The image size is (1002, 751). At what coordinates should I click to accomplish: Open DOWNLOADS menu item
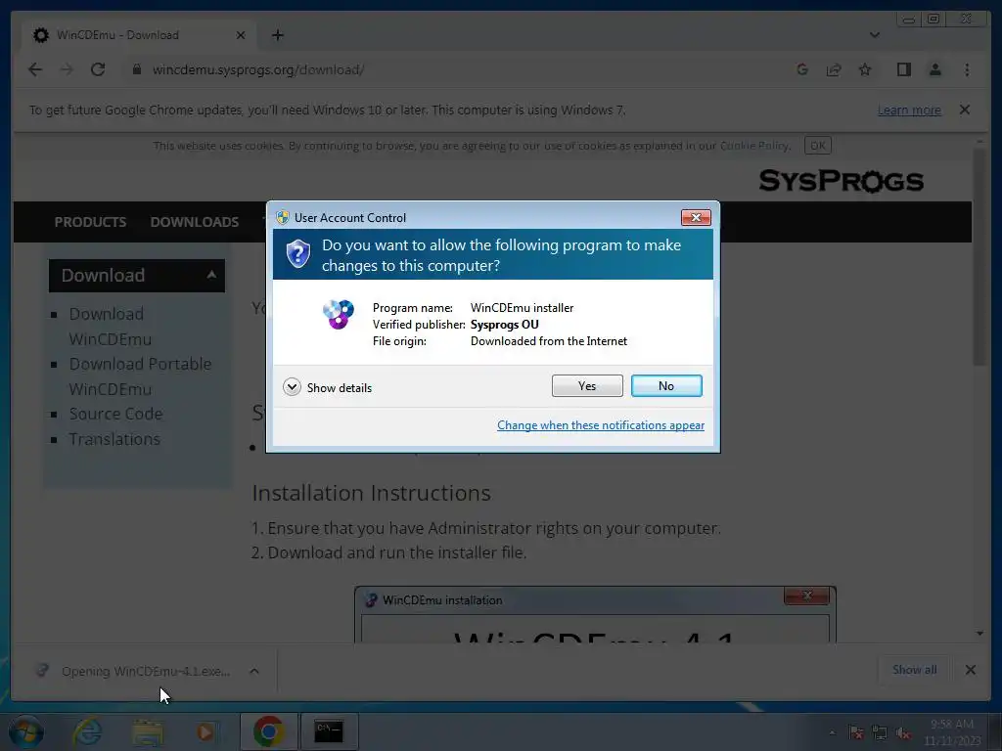click(195, 222)
